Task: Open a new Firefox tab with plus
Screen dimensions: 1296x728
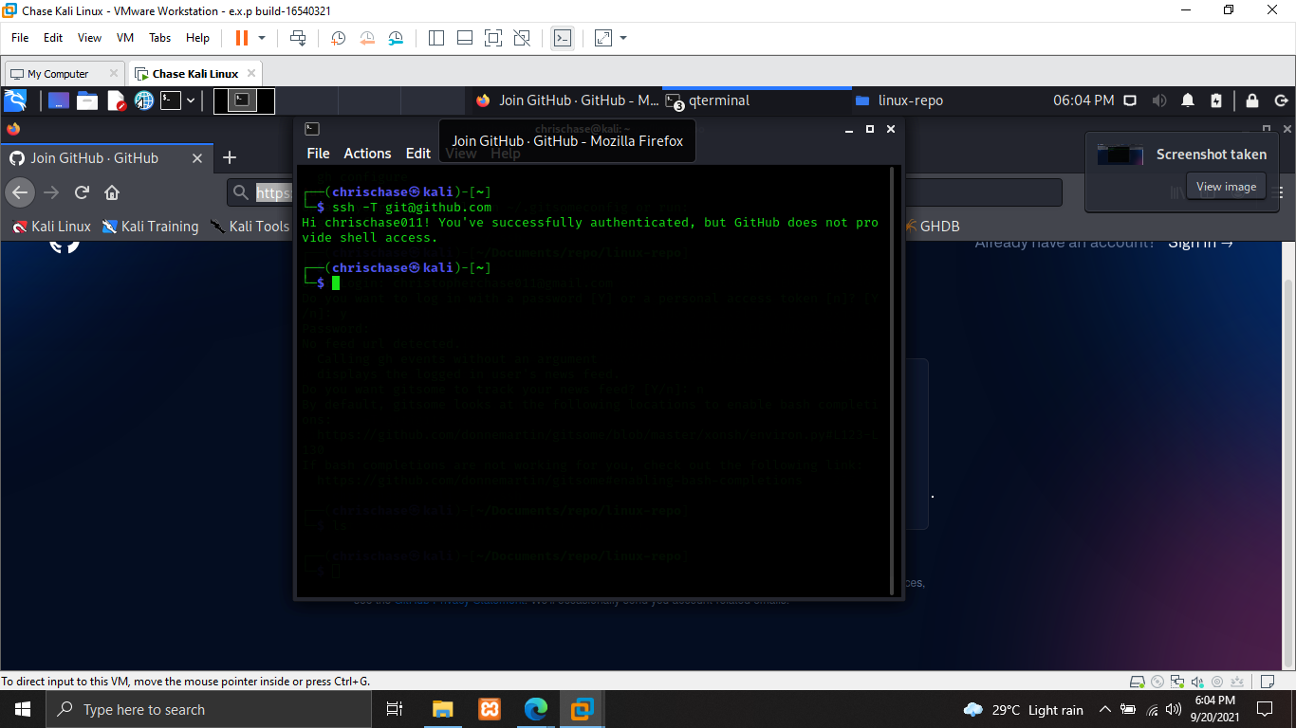Action: [229, 158]
